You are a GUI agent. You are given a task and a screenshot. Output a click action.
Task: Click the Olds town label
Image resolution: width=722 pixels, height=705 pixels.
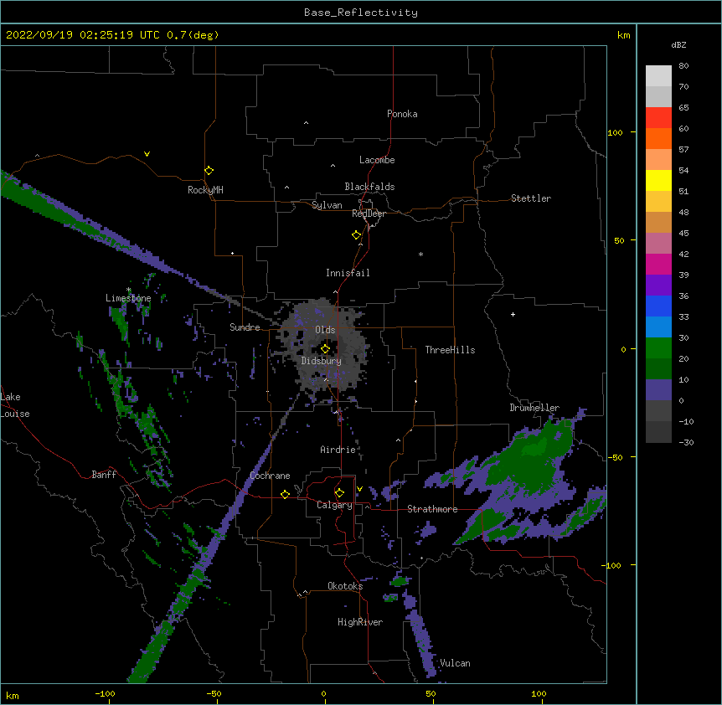[325, 330]
